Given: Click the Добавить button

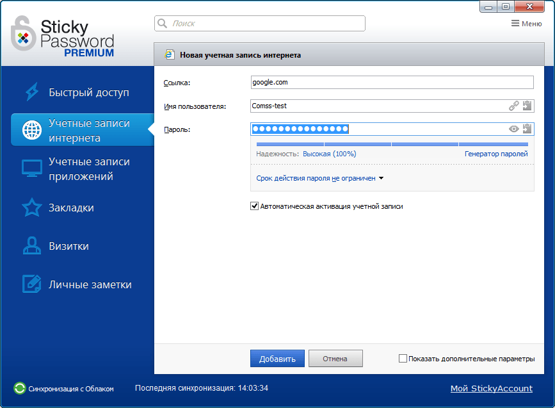Looking at the screenshot, I should (x=277, y=359).
